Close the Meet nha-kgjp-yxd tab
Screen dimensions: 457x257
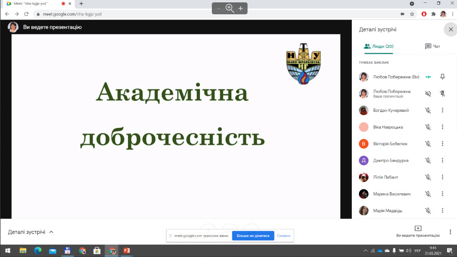70,4
